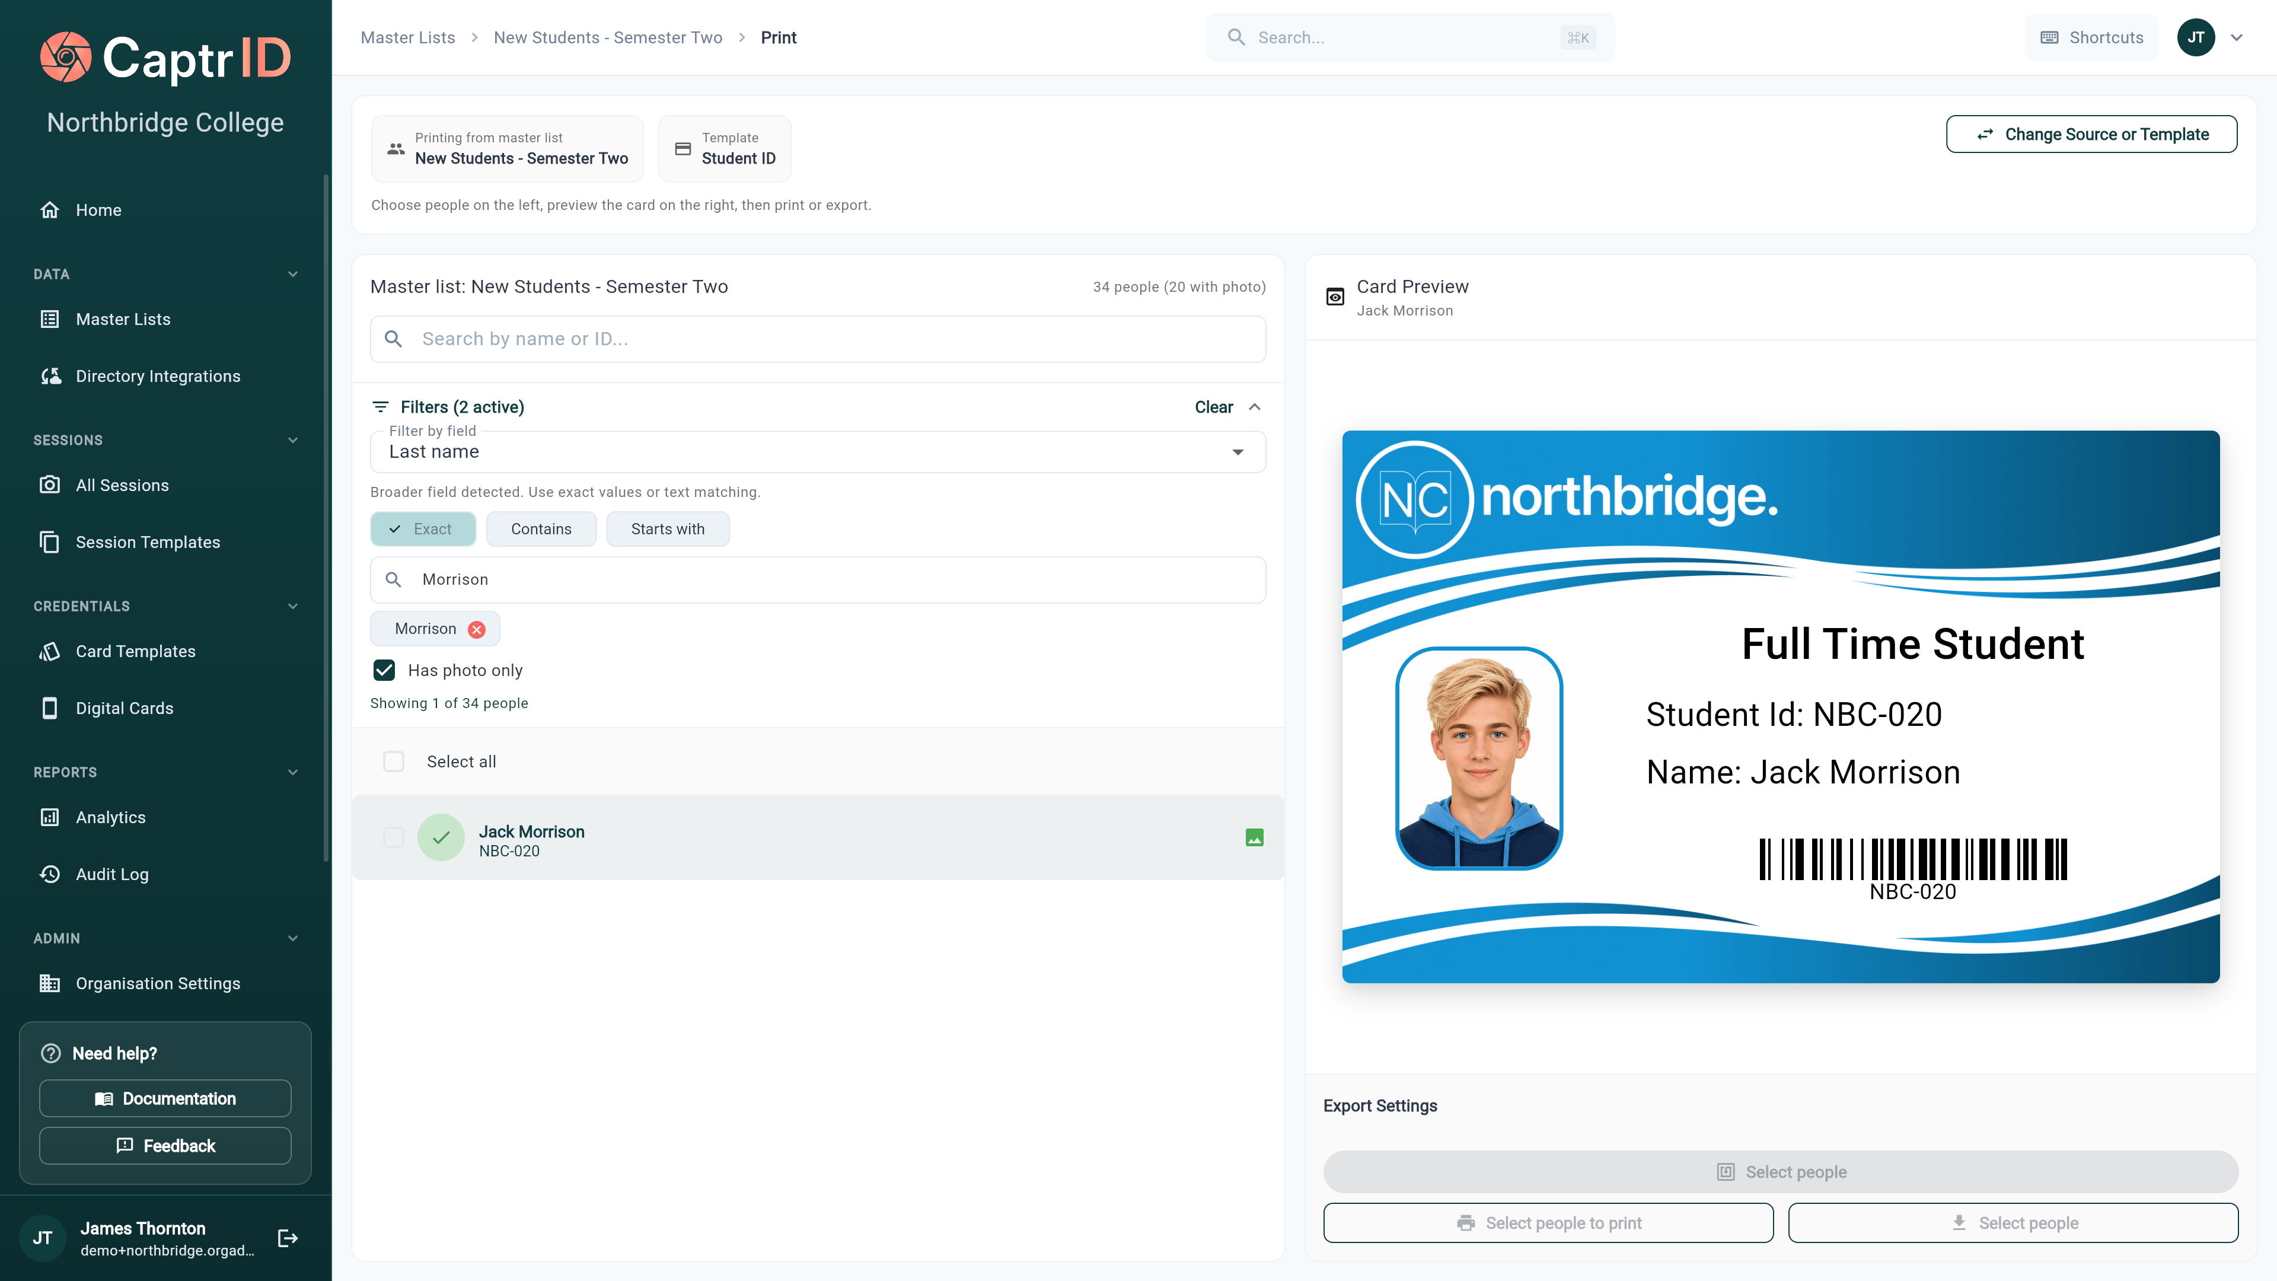Collapse the Filters panel chevron
This screenshot has width=2277, height=1281.
click(1254, 407)
